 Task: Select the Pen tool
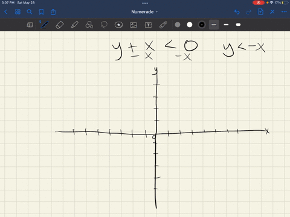[x=44, y=25]
